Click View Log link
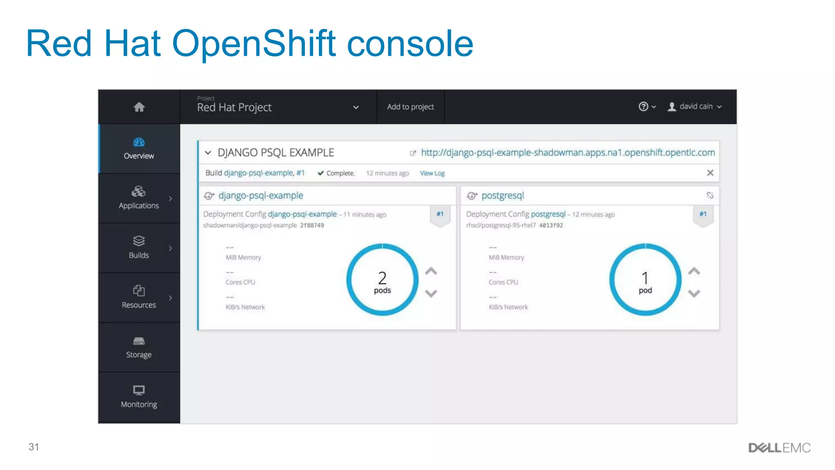Image resolution: width=835 pixels, height=470 pixels. pos(432,173)
